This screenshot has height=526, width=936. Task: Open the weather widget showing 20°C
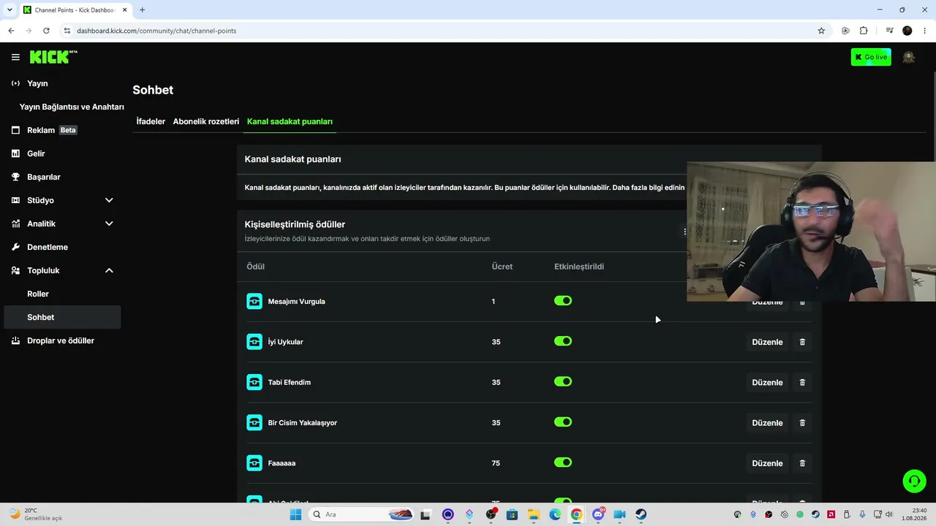(35, 514)
